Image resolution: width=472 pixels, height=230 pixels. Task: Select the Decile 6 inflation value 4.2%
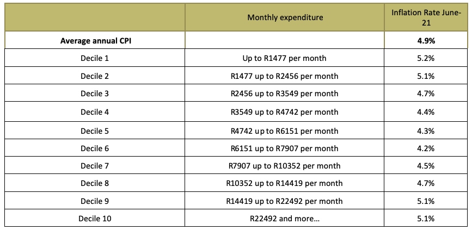point(426,148)
